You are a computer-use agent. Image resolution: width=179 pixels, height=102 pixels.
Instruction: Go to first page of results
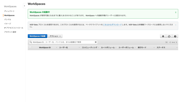(167, 42)
